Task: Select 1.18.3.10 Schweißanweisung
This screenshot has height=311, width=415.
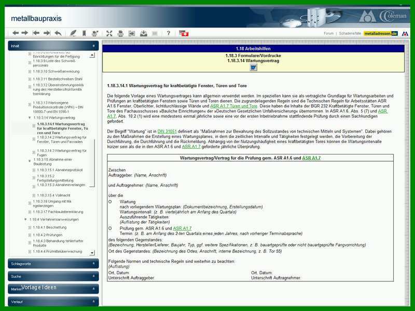Action: pos(56,72)
